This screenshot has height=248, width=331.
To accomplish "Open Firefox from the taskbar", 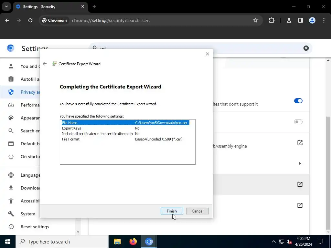I will coord(133,242).
